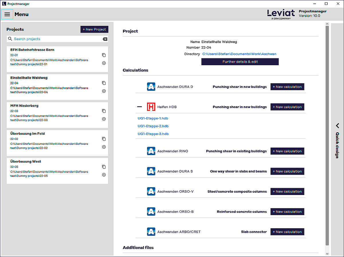The image size is (344, 257).
Task: Click the Punching shear in existing buildings text
Action: [236, 151]
